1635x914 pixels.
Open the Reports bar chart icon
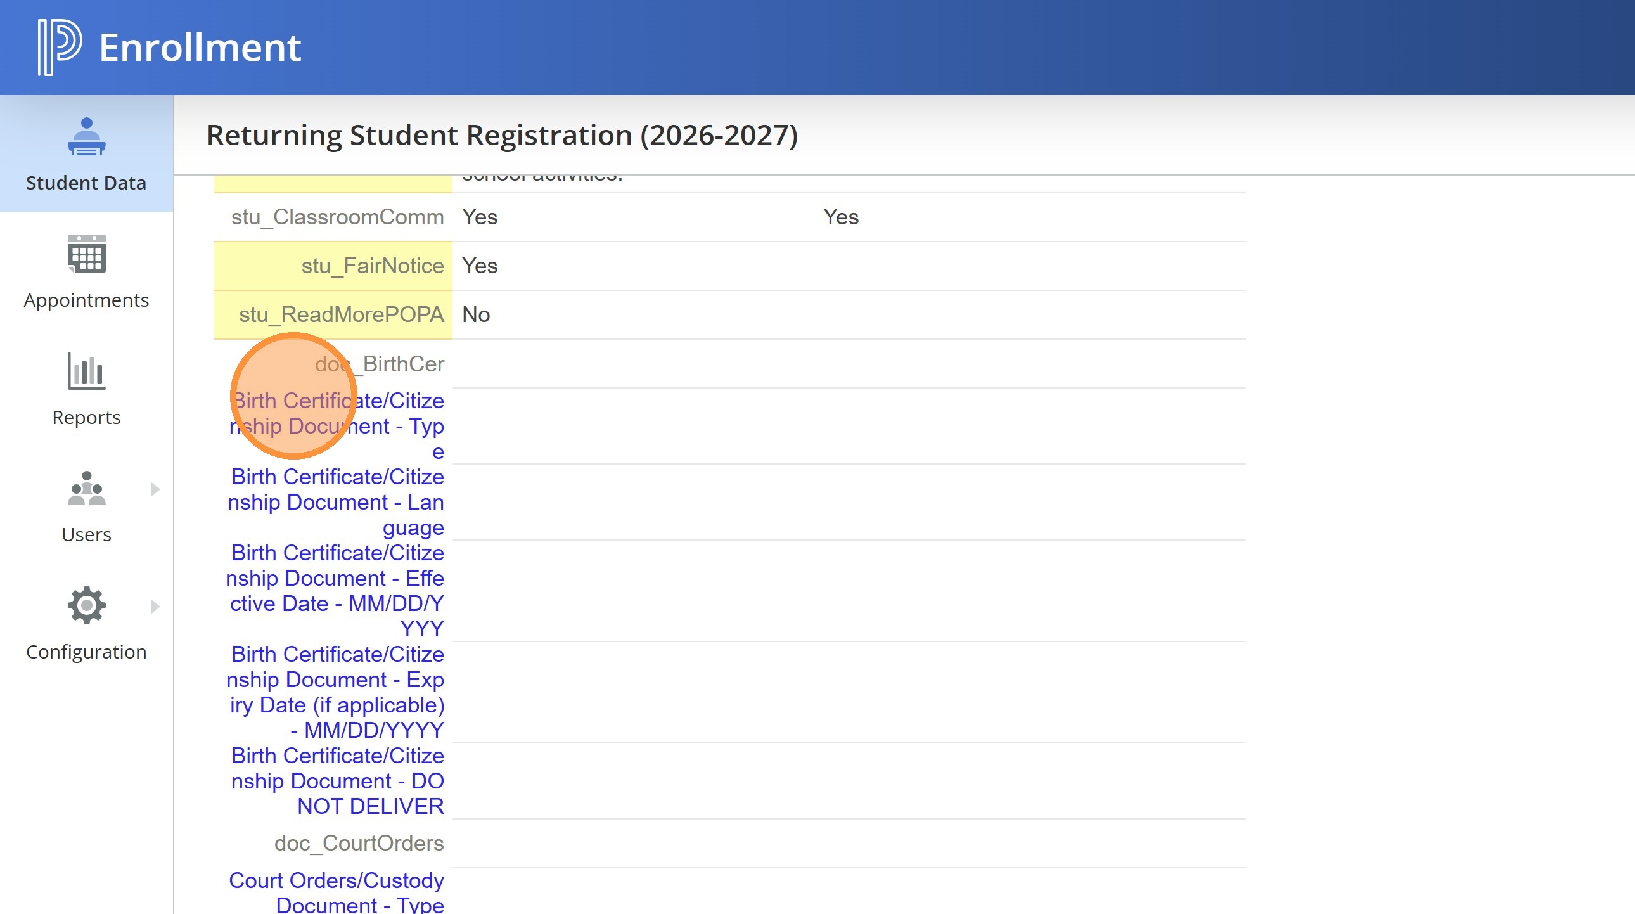tap(86, 371)
